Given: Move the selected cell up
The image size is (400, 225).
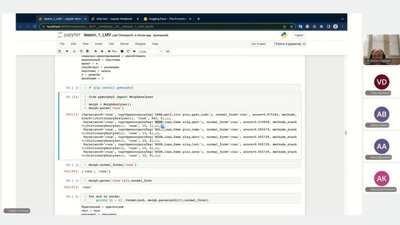Looking at the screenshot, I should [x=96, y=51].
